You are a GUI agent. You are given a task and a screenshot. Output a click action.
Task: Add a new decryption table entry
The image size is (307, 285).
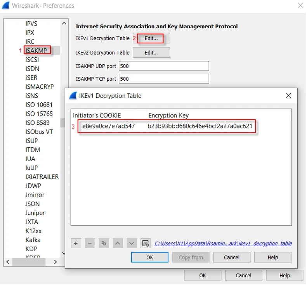coord(76,244)
